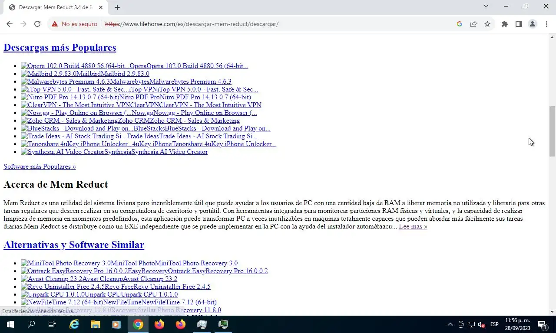Open the ClearVPN link
Viewport: 556px width, 333px height.
[x=141, y=105]
